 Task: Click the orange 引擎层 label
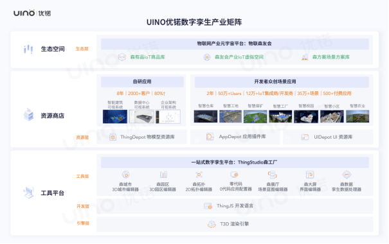point(83,223)
